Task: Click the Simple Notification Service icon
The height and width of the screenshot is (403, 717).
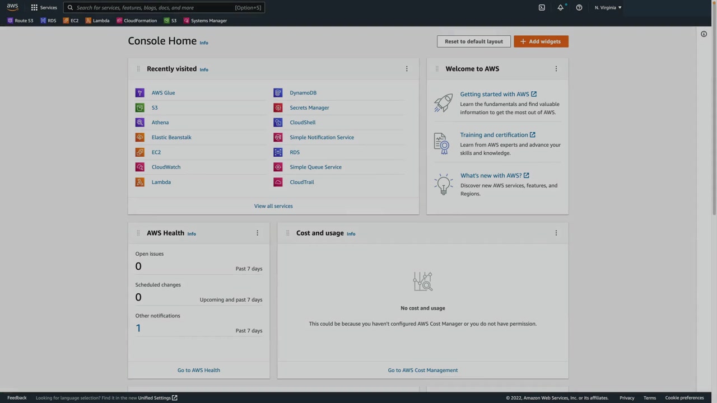Action: click(x=278, y=137)
